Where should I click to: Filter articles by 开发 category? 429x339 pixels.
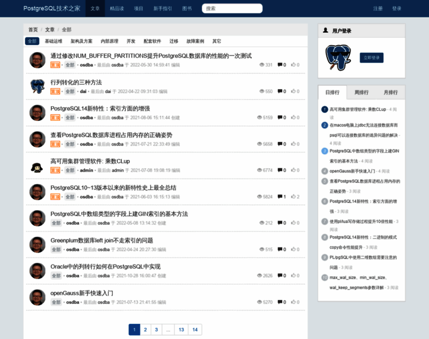(x=131, y=41)
